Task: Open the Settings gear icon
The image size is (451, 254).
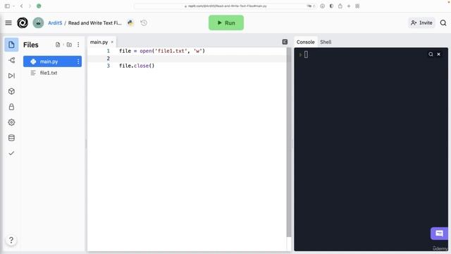Action: point(11,122)
